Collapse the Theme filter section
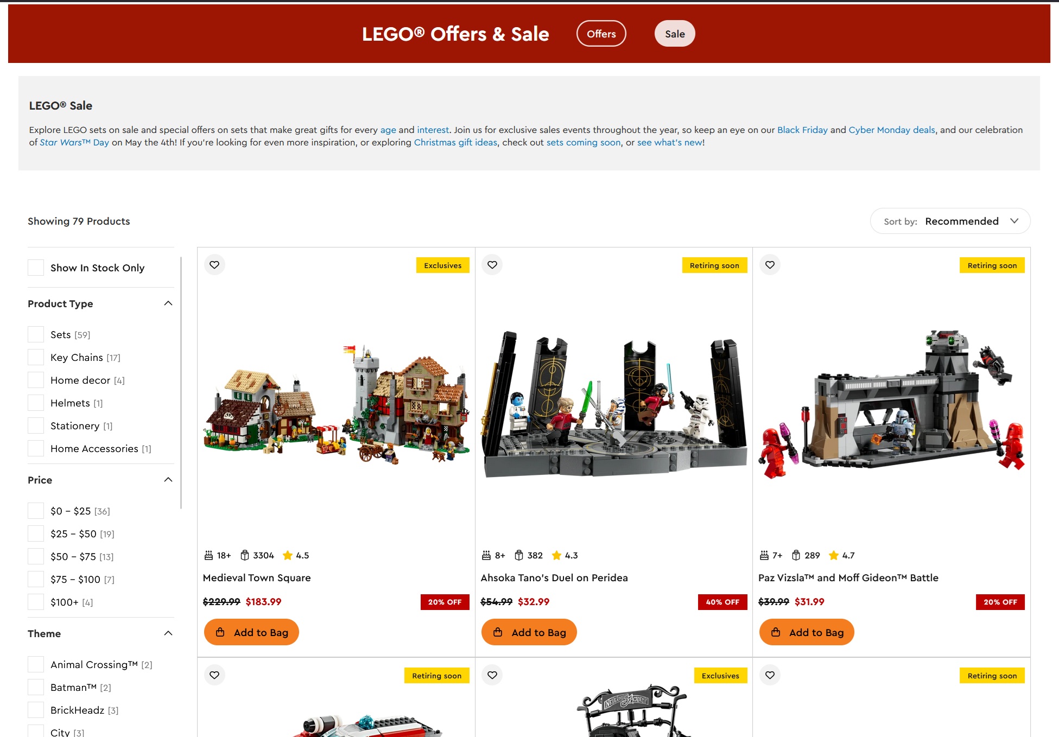 (168, 633)
